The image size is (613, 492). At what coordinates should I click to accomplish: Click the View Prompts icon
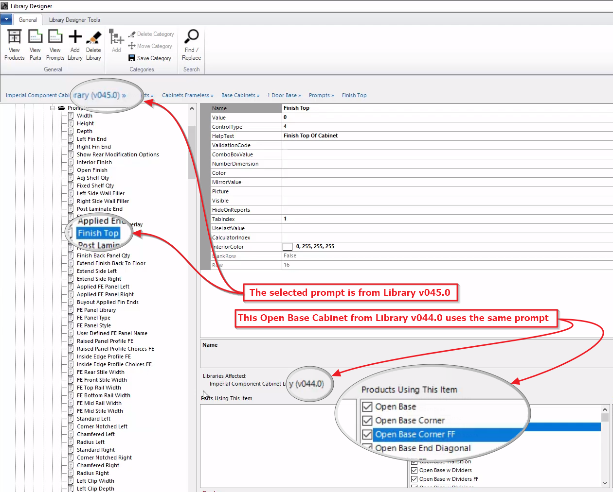pyautogui.click(x=55, y=37)
